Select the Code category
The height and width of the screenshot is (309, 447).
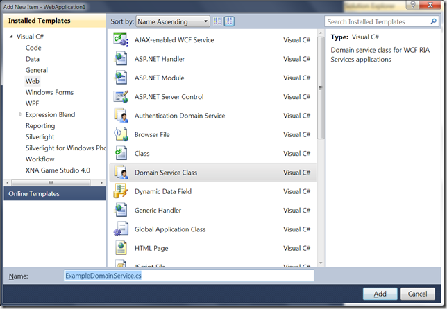(x=33, y=48)
